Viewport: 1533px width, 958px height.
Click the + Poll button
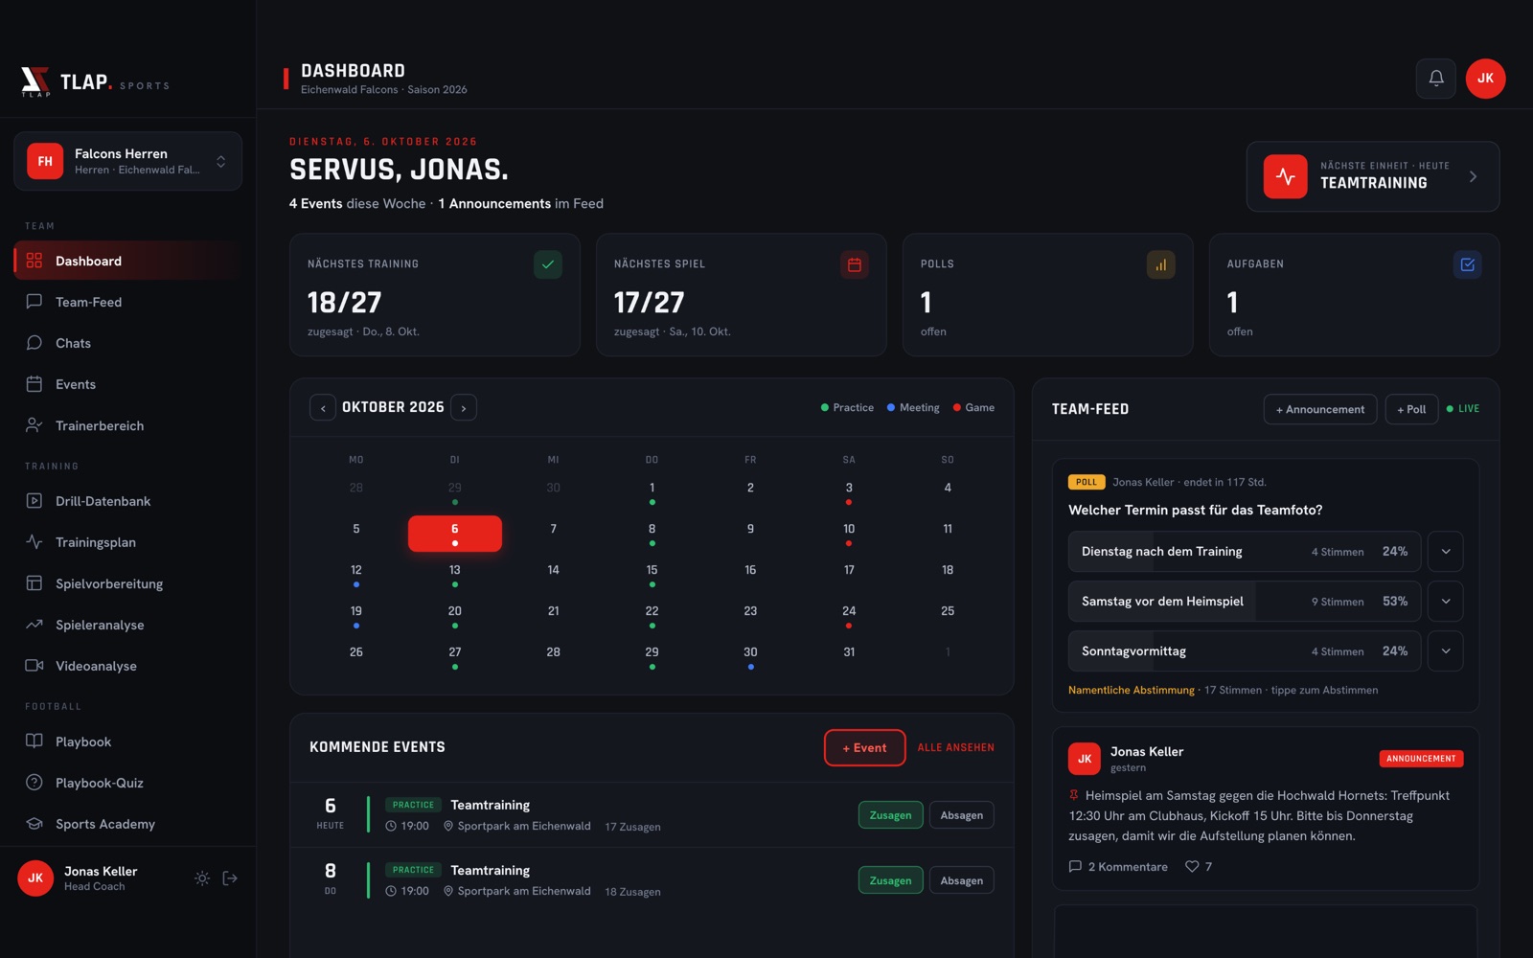(x=1411, y=409)
